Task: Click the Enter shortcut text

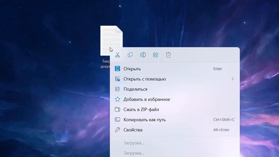Action: 218,69
